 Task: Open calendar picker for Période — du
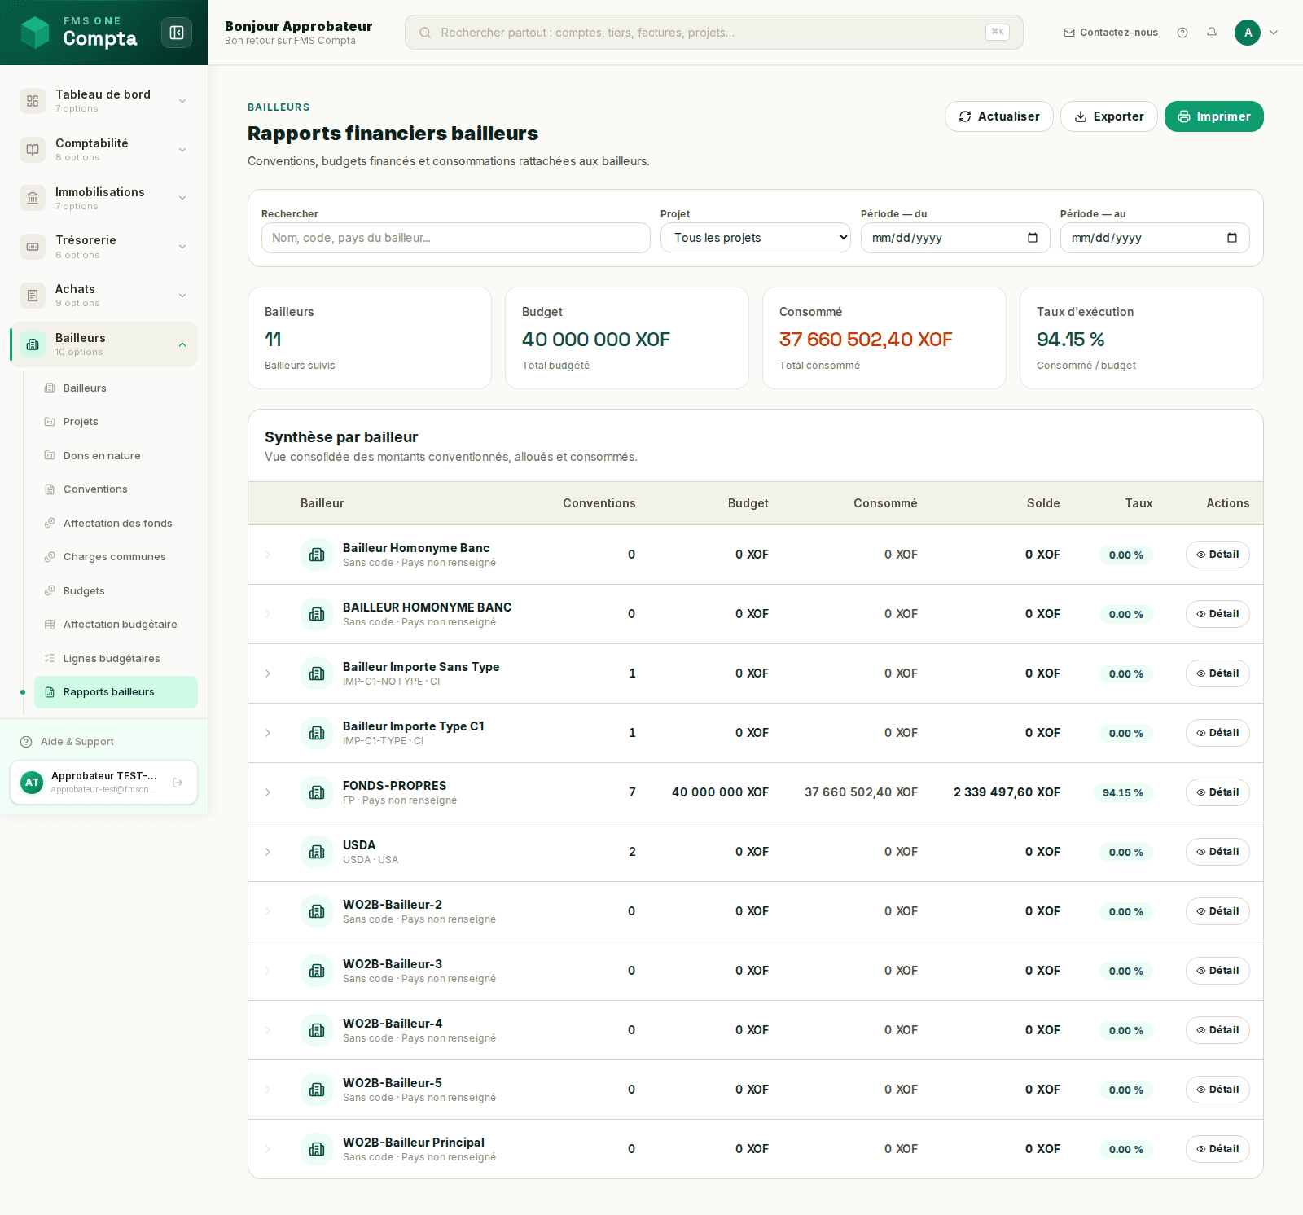coord(1033,238)
